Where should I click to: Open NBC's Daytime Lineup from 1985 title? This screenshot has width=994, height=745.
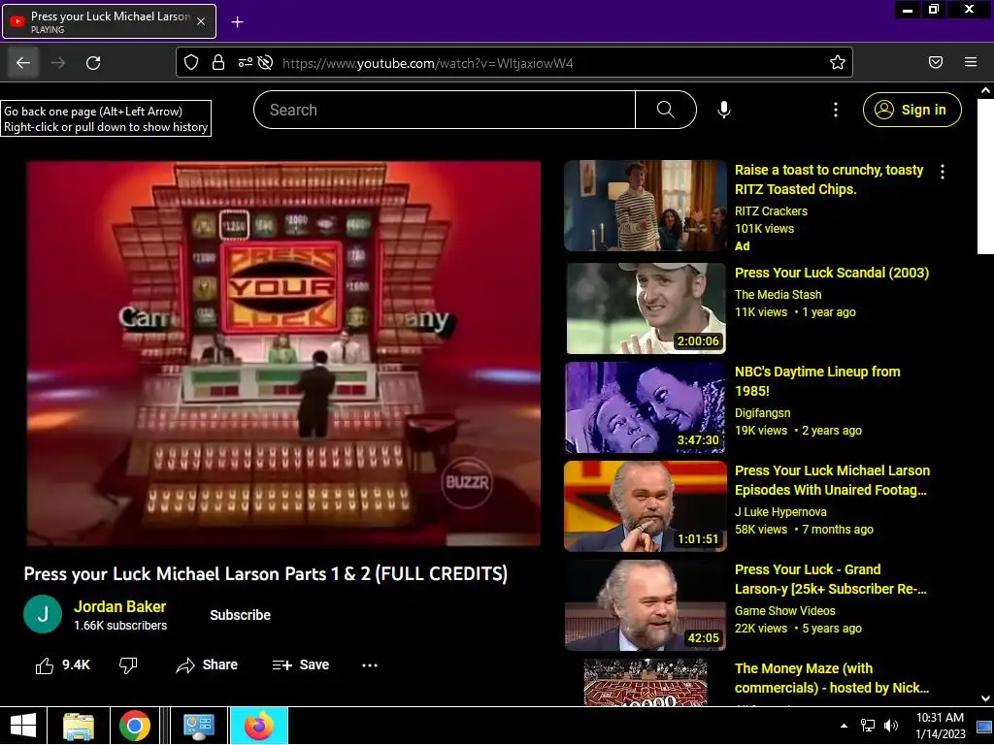pos(817,380)
